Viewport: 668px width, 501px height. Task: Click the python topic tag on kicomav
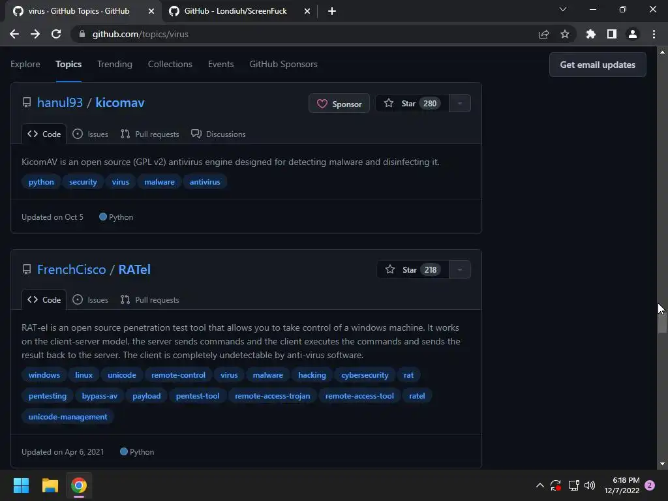point(41,182)
